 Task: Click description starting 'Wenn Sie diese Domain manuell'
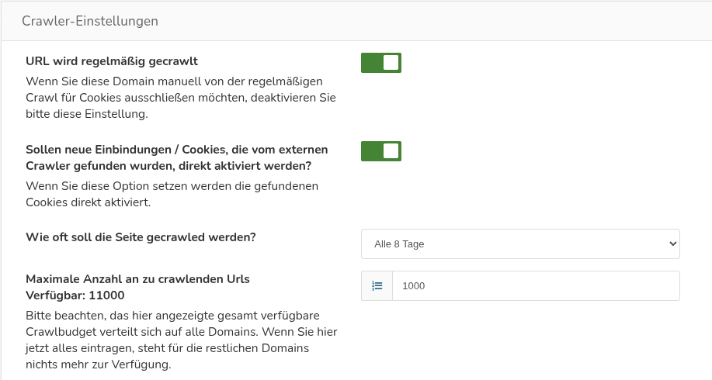(x=181, y=98)
